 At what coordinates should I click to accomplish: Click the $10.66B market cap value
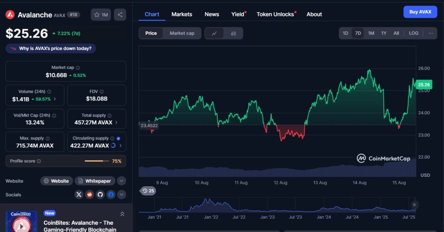click(56, 75)
